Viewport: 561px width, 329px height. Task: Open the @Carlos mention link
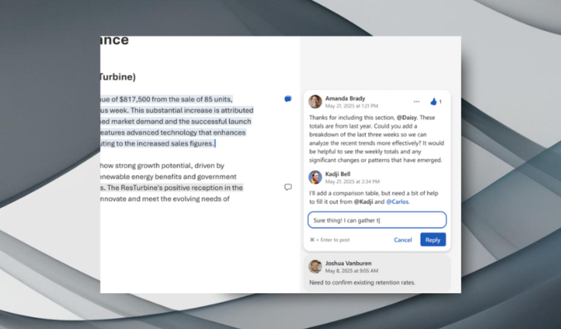397,202
